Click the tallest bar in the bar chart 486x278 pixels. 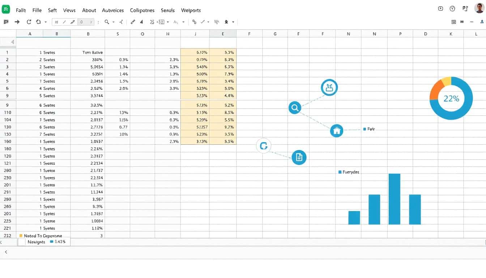point(395,199)
